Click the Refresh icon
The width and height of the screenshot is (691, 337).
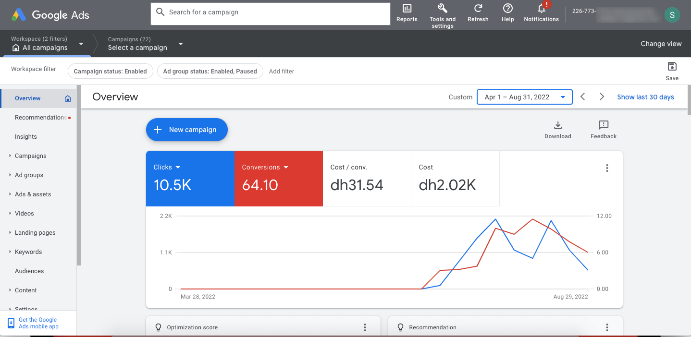click(478, 9)
